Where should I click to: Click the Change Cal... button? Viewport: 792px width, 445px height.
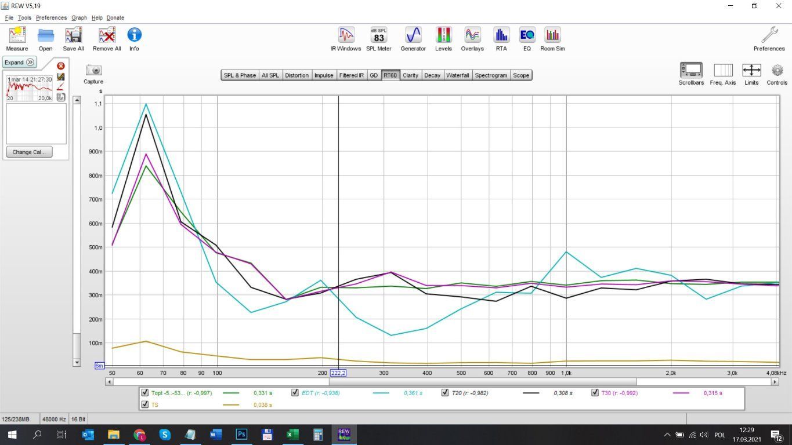pyautogui.click(x=28, y=152)
